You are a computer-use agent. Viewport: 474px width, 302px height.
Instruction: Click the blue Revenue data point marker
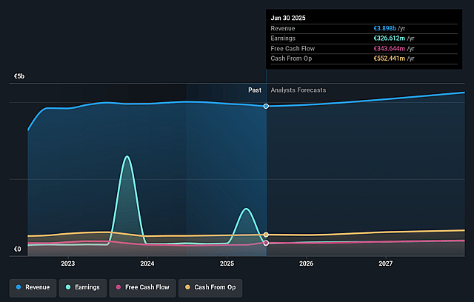point(266,107)
